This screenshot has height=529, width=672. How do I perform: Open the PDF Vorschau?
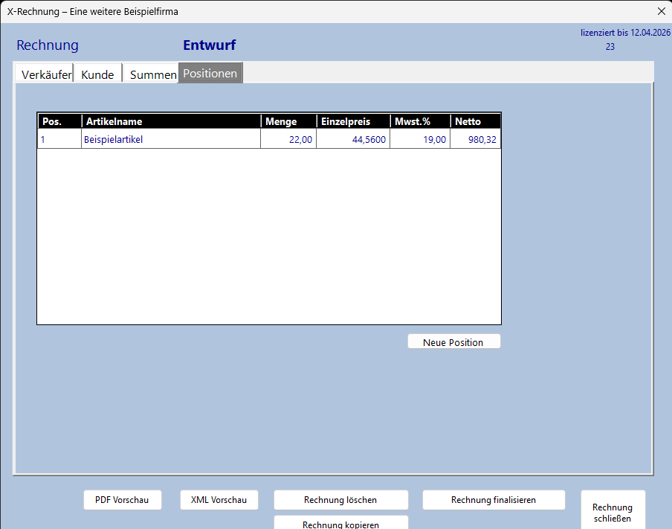(x=122, y=500)
